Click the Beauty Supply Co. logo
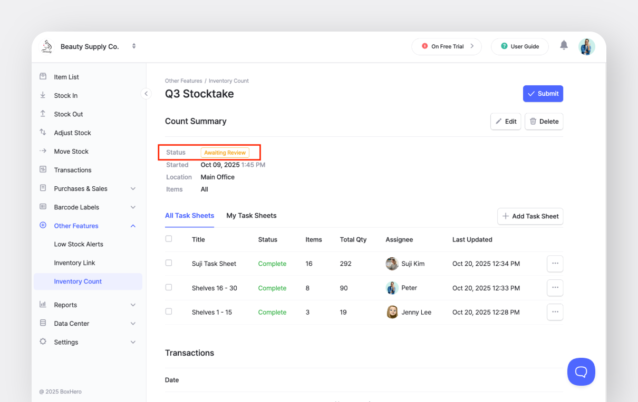The height and width of the screenshot is (402, 638). coord(47,46)
